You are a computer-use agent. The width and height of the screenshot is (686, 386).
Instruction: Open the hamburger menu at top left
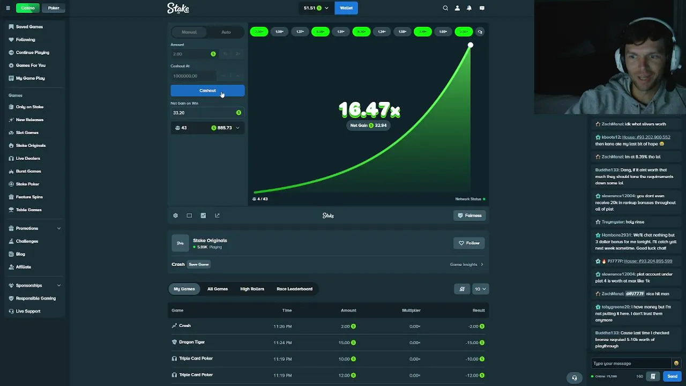click(9, 8)
